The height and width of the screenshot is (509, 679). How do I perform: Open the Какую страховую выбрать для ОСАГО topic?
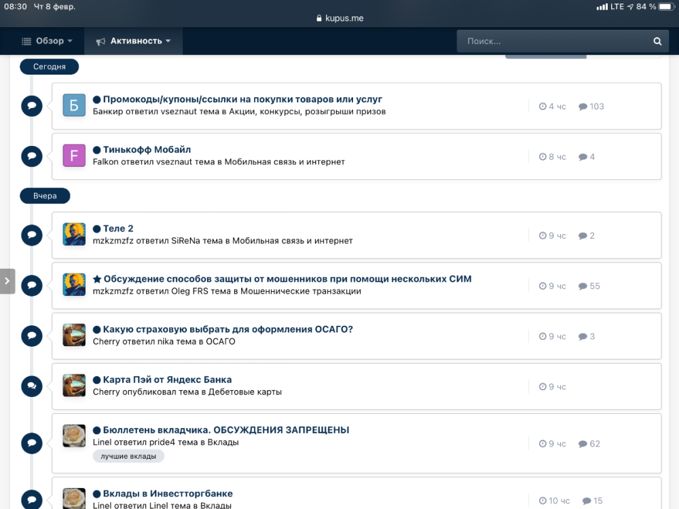click(x=227, y=329)
